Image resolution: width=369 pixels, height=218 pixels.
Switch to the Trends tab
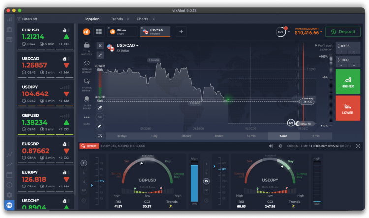coord(117,19)
